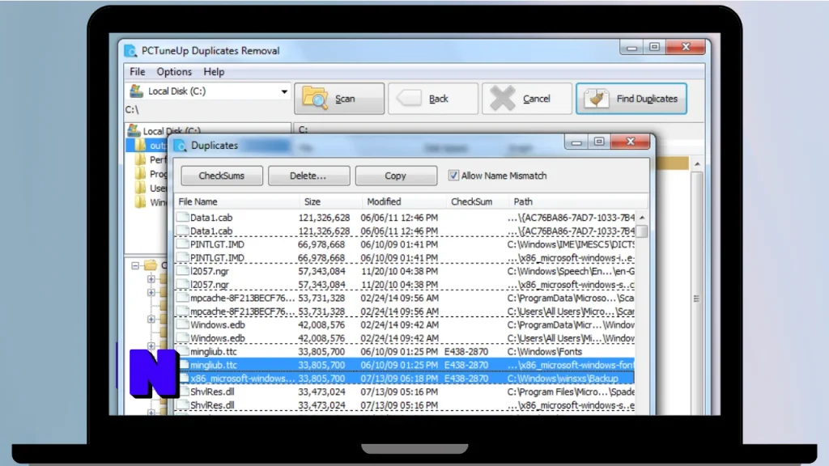Select the second Data1.cab row
The height and width of the screenshot is (466, 829).
tap(405, 231)
